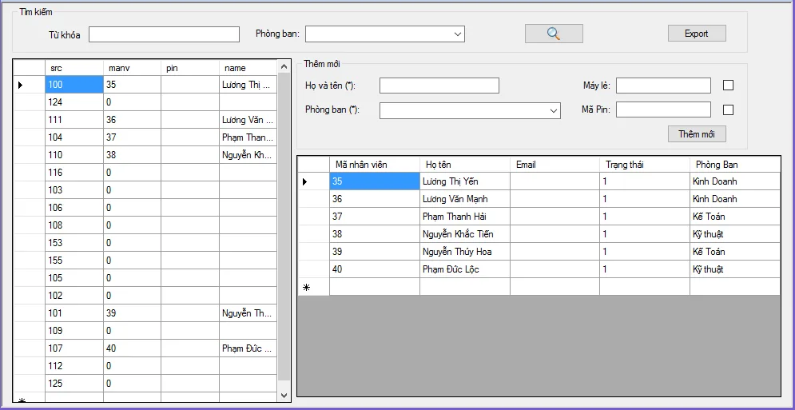Open the Phòng ban search filter dropdown

[x=458, y=34]
